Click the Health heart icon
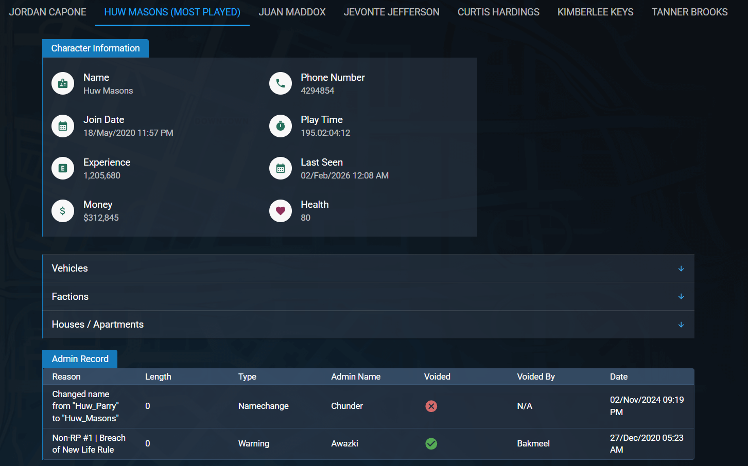Screen dimensions: 748x466 tap(281, 211)
